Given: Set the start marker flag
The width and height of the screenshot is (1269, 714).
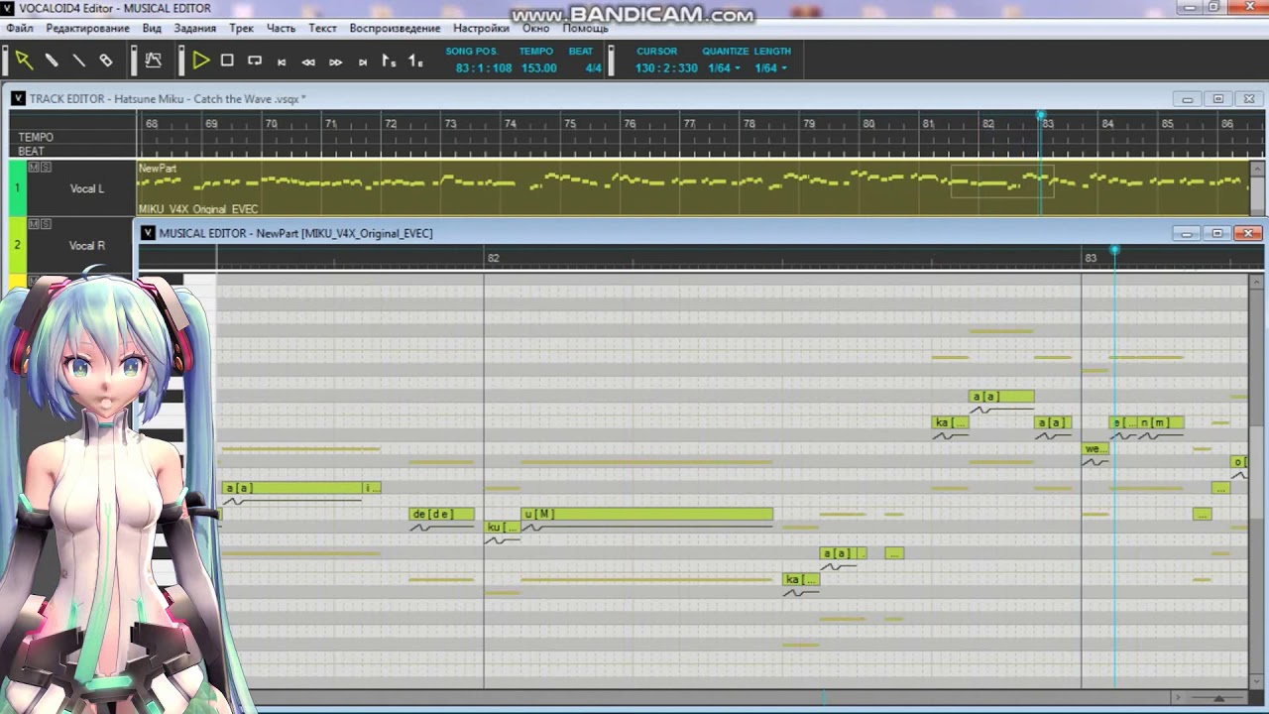Looking at the screenshot, I should [389, 60].
